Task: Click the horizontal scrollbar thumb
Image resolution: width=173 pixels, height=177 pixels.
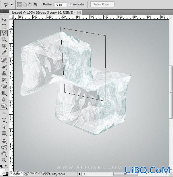Action: coord(125,174)
